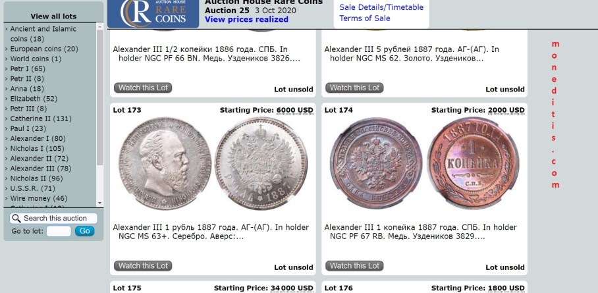Open the Terms of Sale link
598x293 pixels.
tap(365, 18)
